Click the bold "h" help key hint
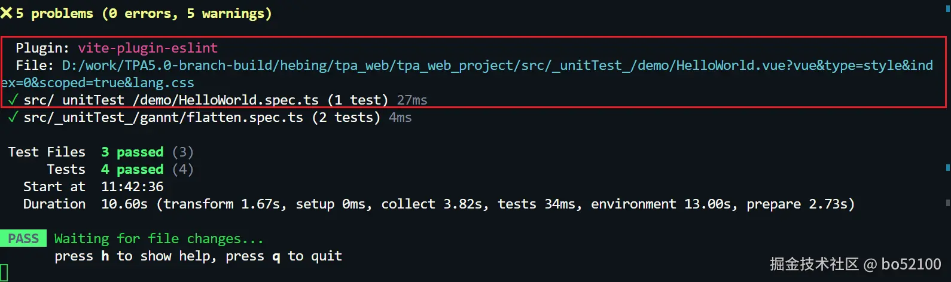951x282 pixels. (105, 256)
